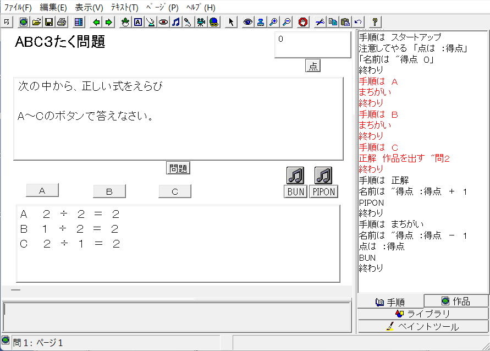The height and width of the screenshot is (351, 490).
Task: Save using the floppy disk icon
Action: pos(49,22)
